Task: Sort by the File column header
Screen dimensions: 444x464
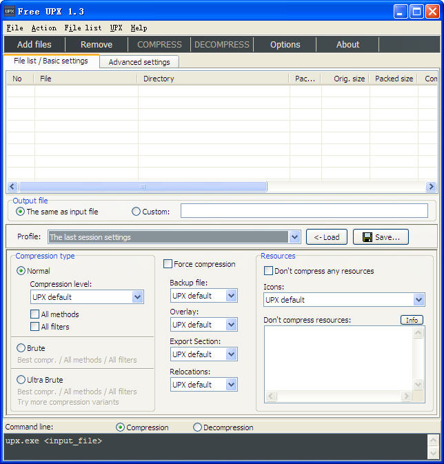Action: coord(86,79)
